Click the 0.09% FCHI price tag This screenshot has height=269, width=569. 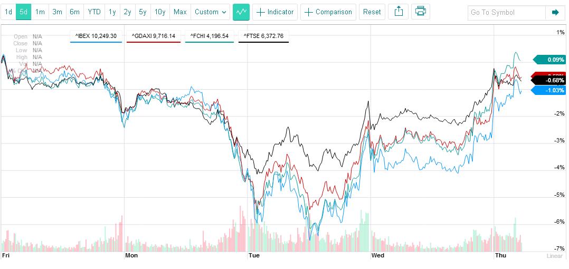550,60
